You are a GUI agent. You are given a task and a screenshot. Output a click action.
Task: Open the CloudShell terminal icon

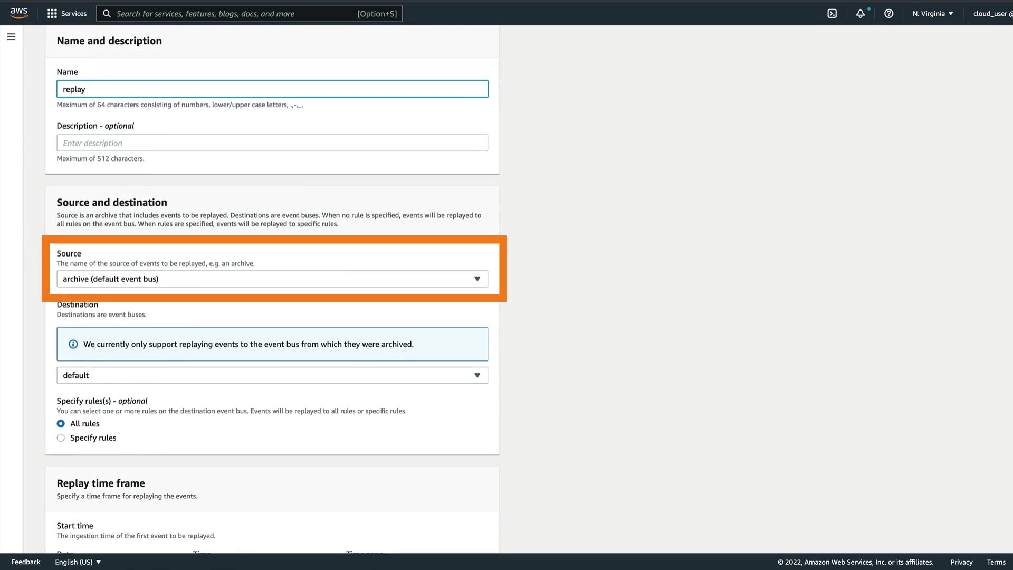(x=832, y=14)
